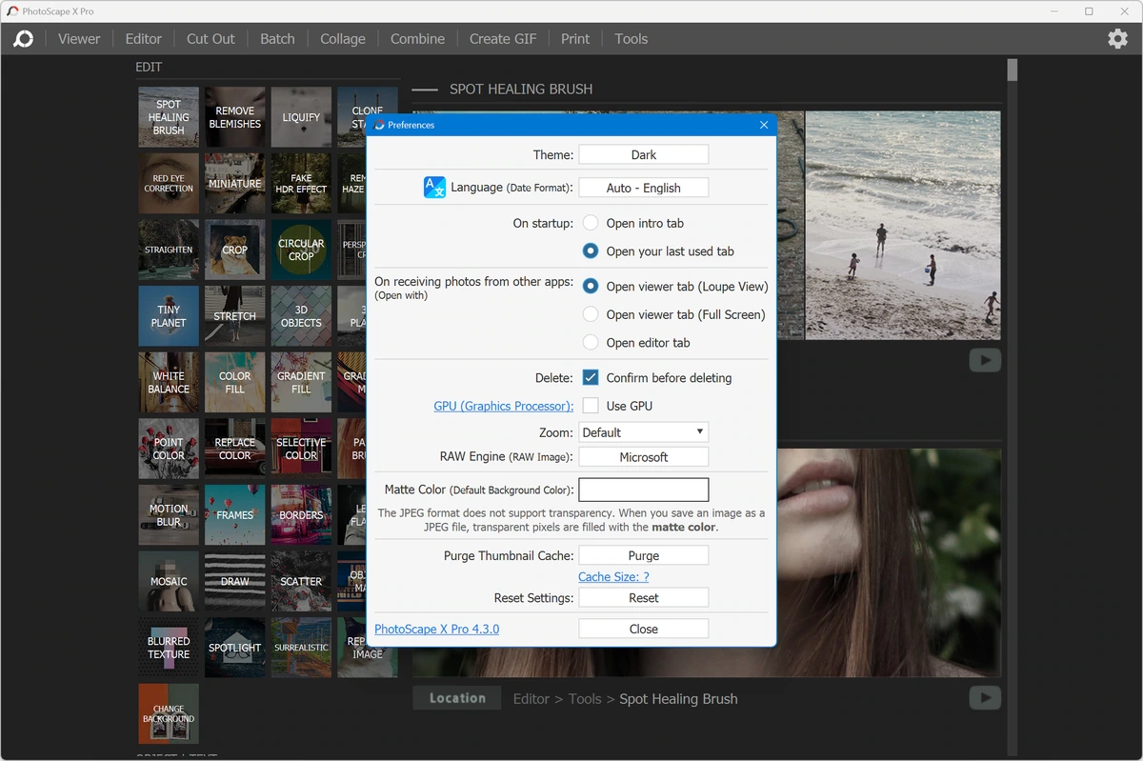Viewport: 1143px width, 761px height.
Task: Toggle Confirm before deleting checkbox
Action: [591, 378]
